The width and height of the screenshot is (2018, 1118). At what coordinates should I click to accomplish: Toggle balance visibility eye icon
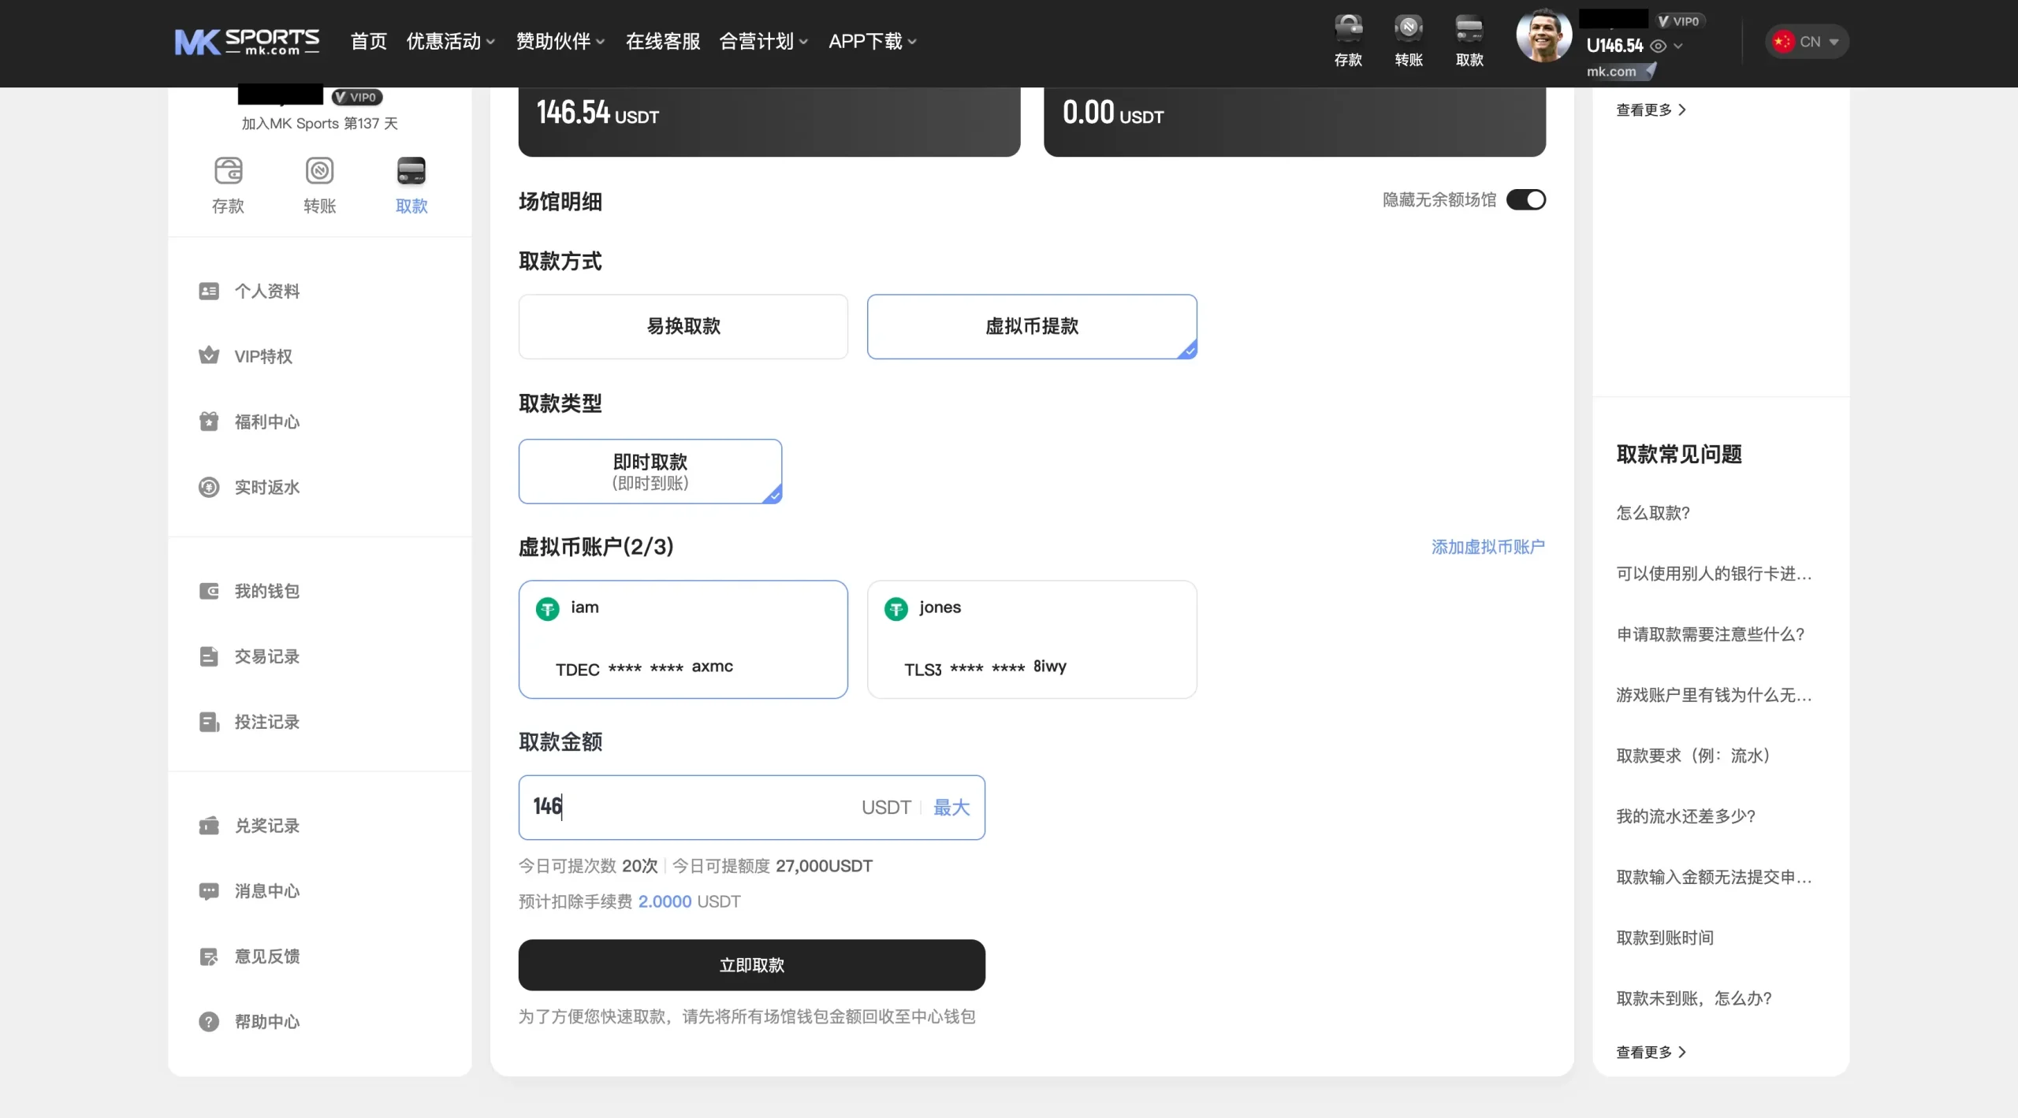1659,46
